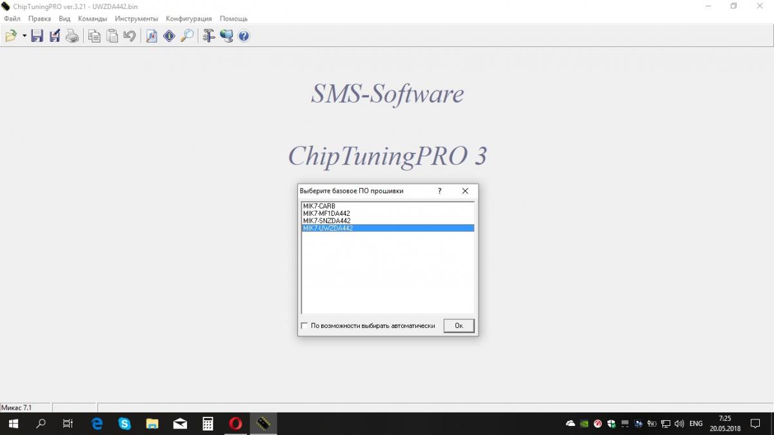The image size is (774, 435).
Task: Click ChipTuningPRO taskbar icon
Action: point(263,424)
